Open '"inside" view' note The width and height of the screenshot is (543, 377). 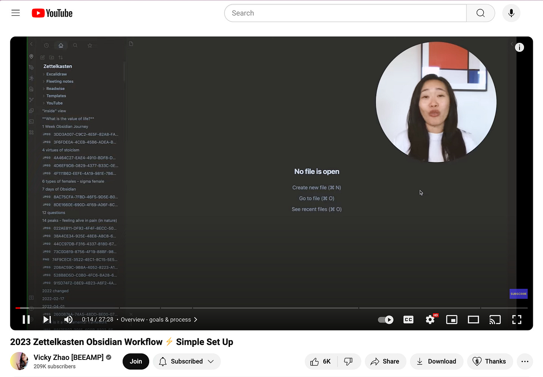click(x=54, y=111)
